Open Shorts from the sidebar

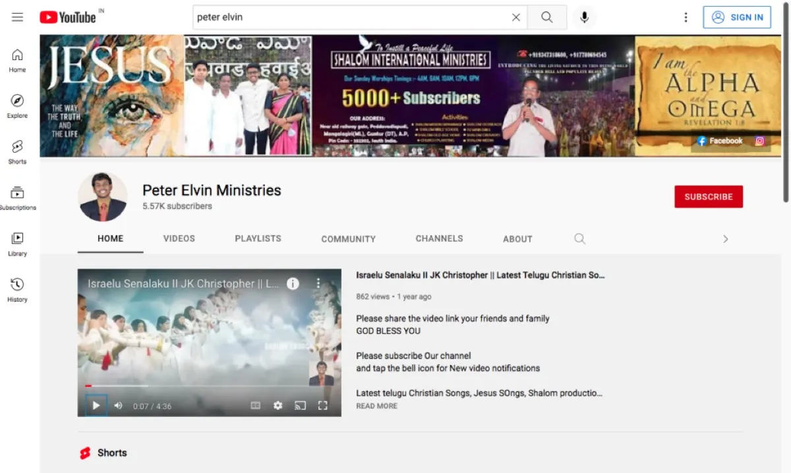point(17,152)
